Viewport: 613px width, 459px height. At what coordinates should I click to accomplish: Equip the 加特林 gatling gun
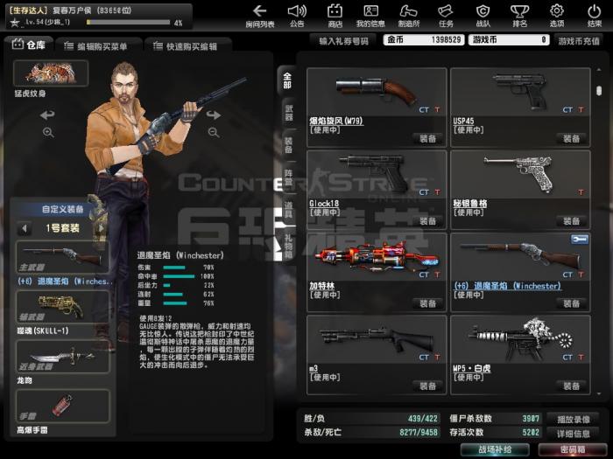click(x=427, y=303)
